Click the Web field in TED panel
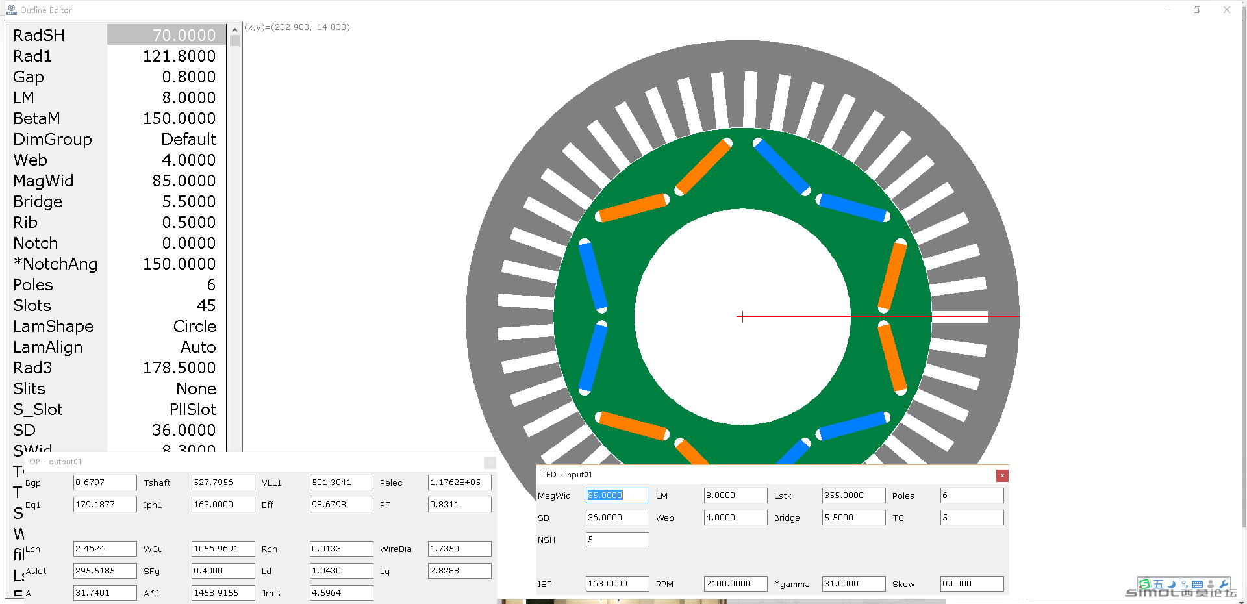This screenshot has height=604, width=1247. point(735,518)
